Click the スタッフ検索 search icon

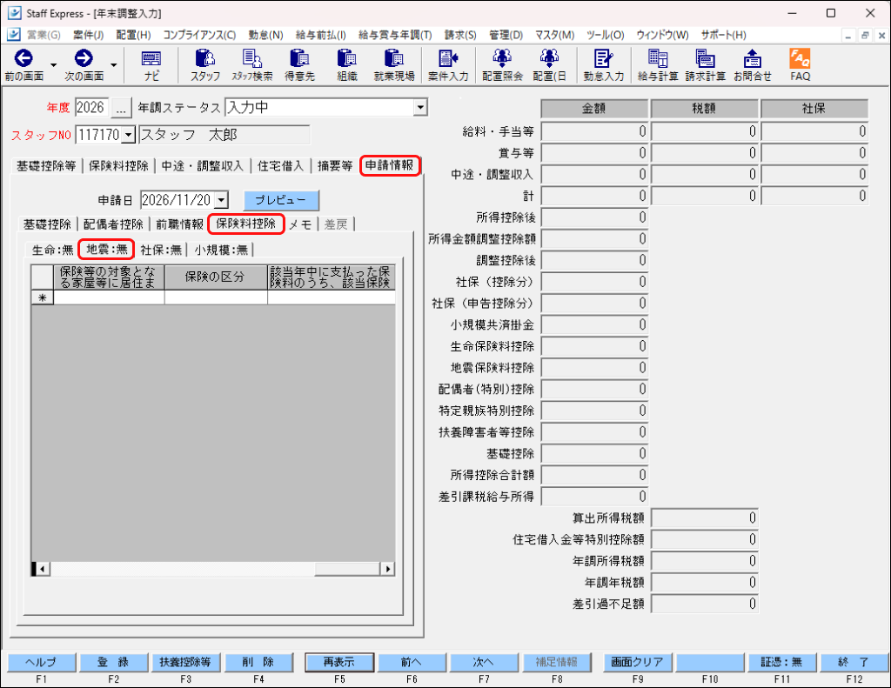click(x=251, y=58)
